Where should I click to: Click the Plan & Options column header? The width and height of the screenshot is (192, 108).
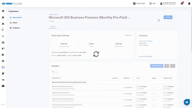56,78
